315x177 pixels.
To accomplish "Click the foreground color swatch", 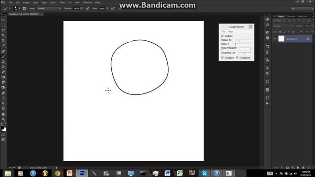I will [x=2, y=127].
